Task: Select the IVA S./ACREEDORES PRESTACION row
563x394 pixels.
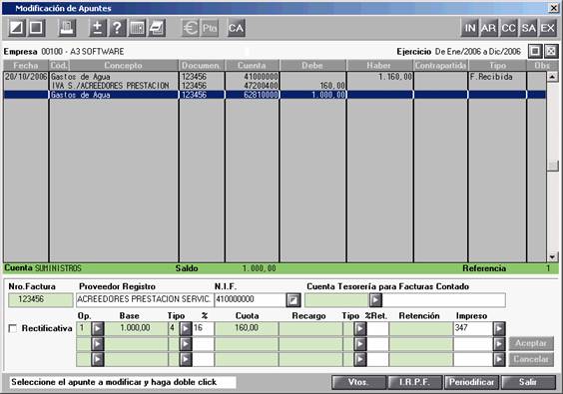Action: coord(275,86)
